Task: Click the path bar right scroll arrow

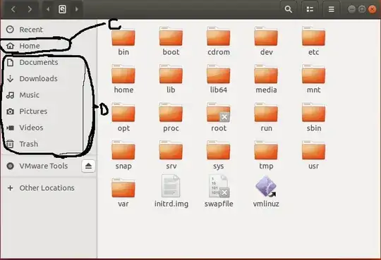Action: pyautogui.click(x=77, y=9)
